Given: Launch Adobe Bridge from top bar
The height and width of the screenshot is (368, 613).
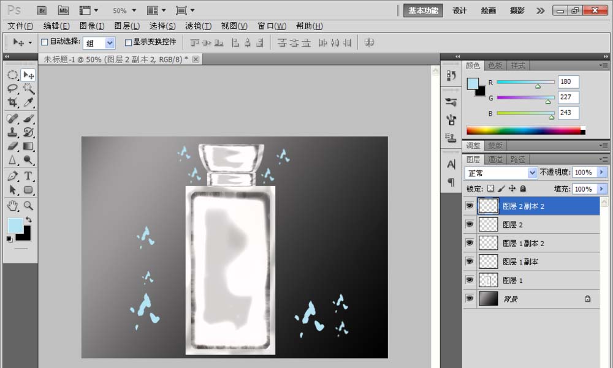Looking at the screenshot, I should 42,10.
